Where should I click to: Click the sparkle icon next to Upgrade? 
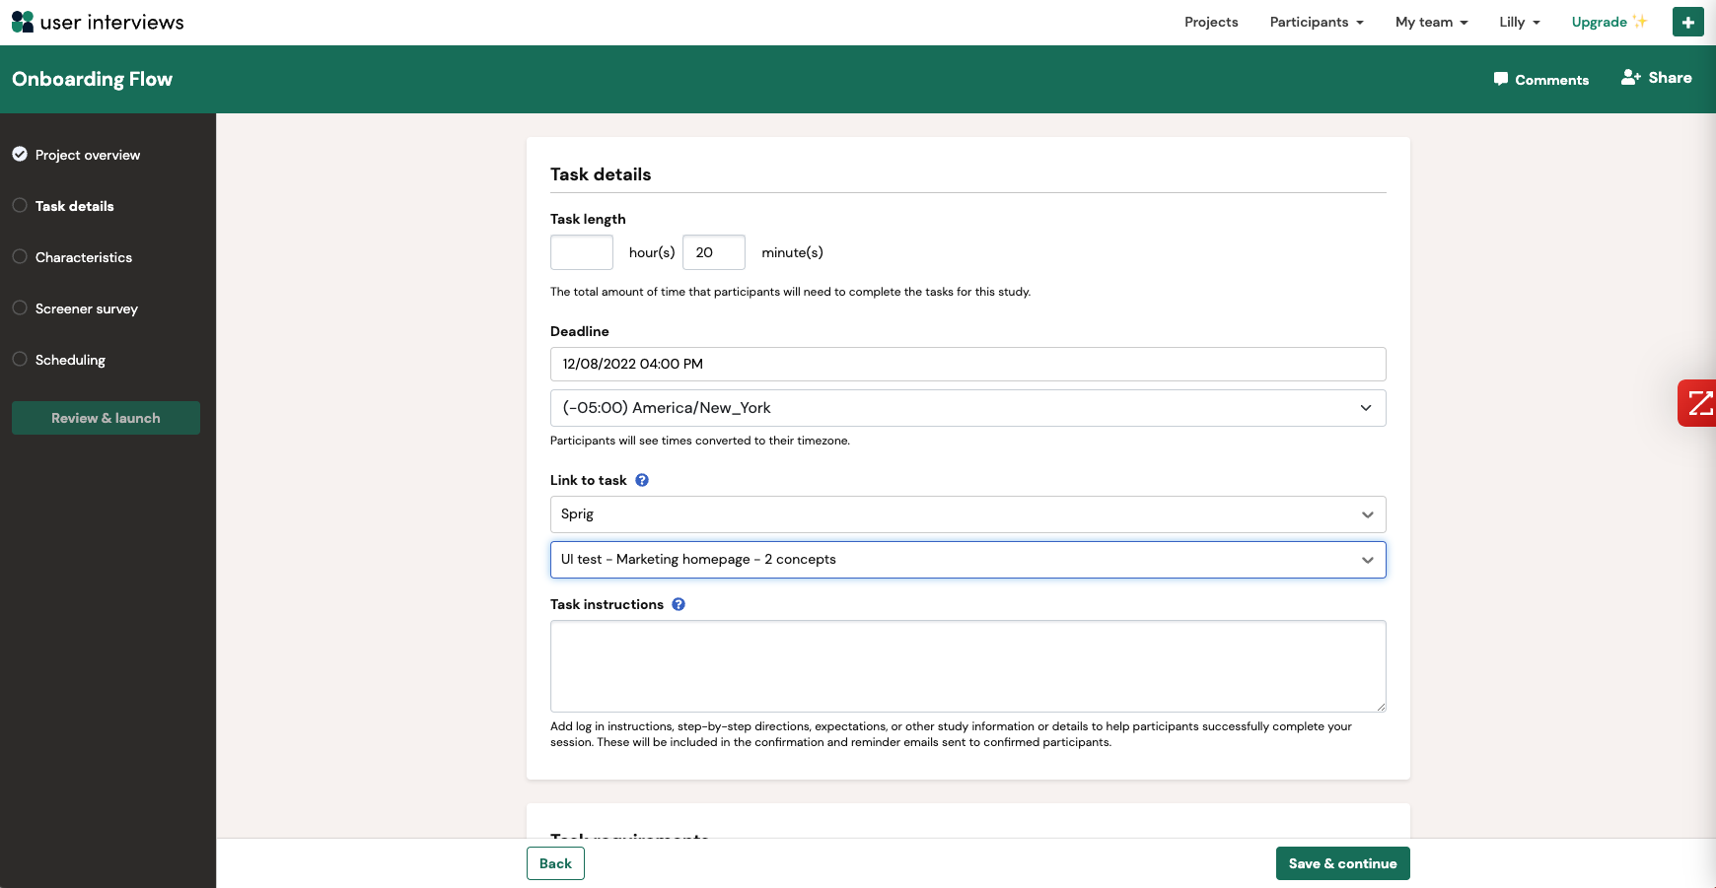1640,21
